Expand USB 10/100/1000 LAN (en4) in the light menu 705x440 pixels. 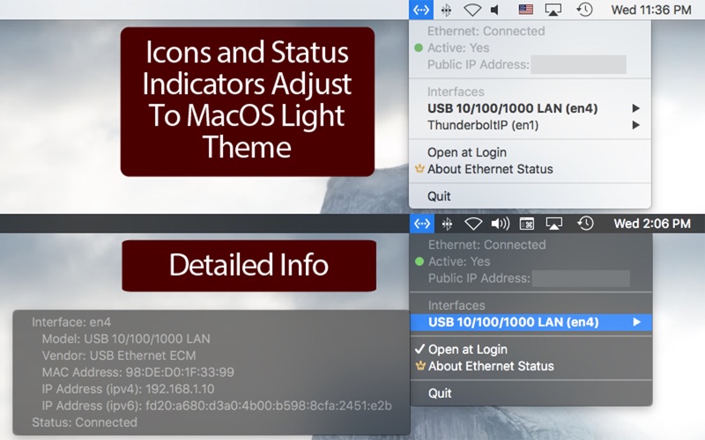(x=512, y=108)
